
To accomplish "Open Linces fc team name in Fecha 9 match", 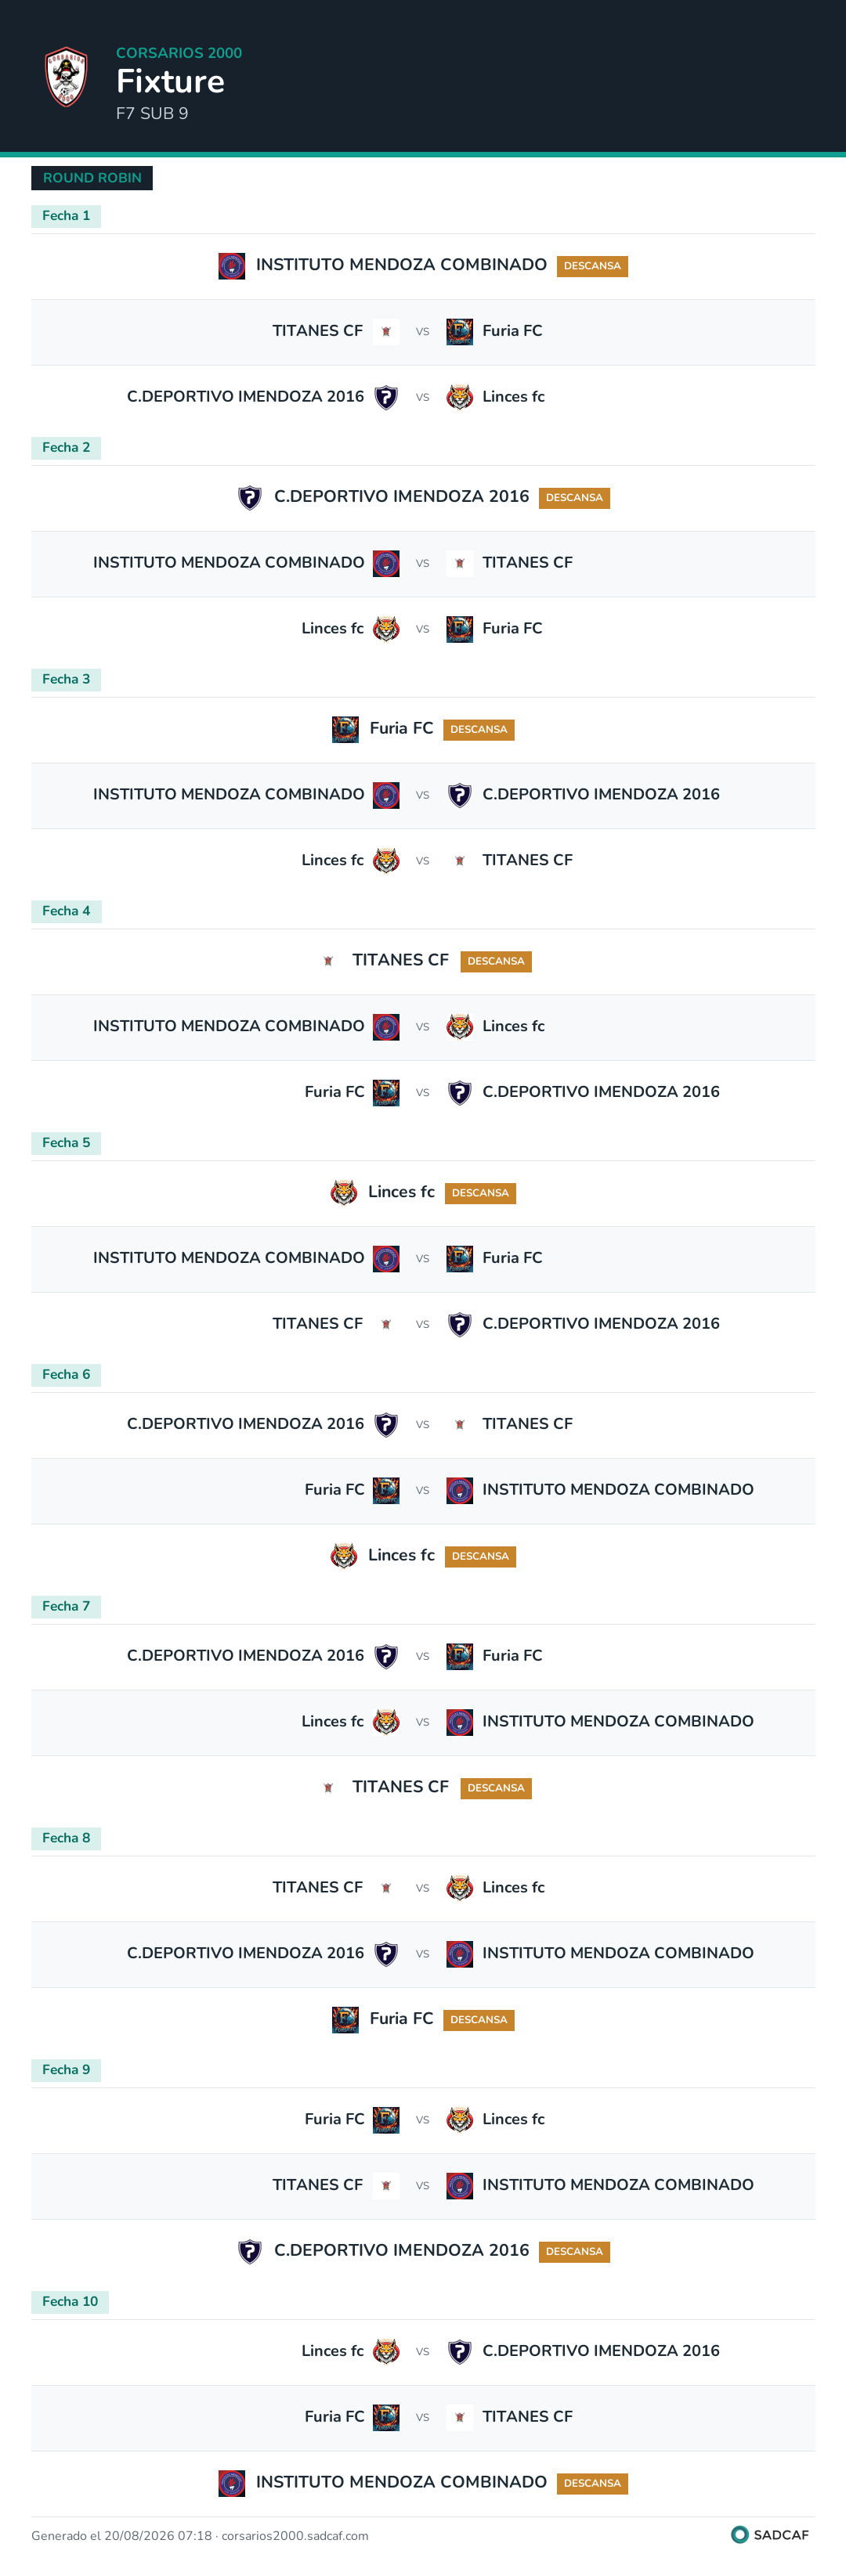I will click(514, 2119).
